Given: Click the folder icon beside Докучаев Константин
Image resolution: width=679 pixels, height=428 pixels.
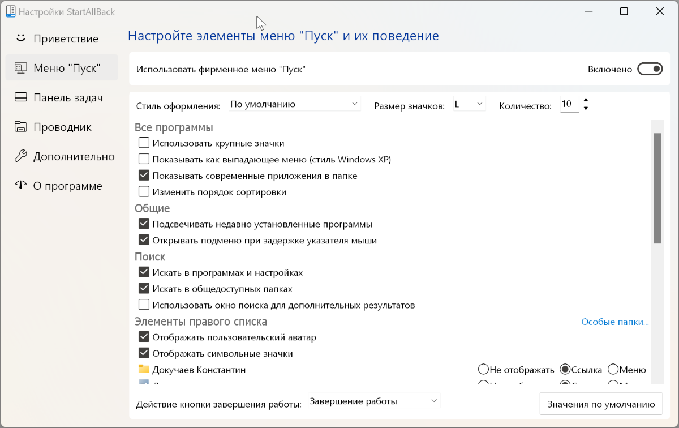Looking at the screenshot, I should [144, 370].
